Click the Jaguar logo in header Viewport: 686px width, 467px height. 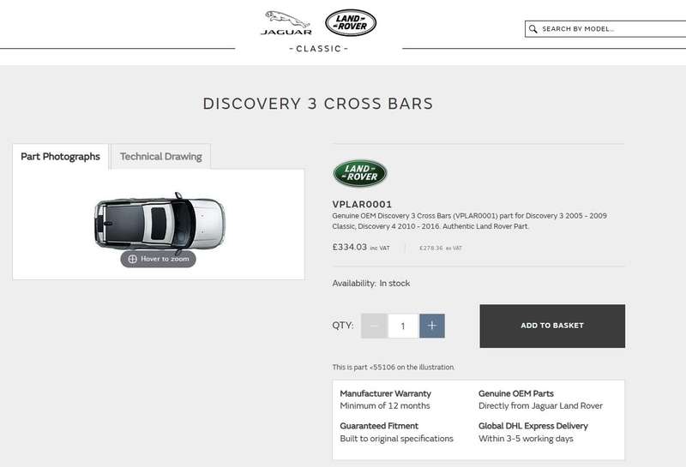(286, 23)
